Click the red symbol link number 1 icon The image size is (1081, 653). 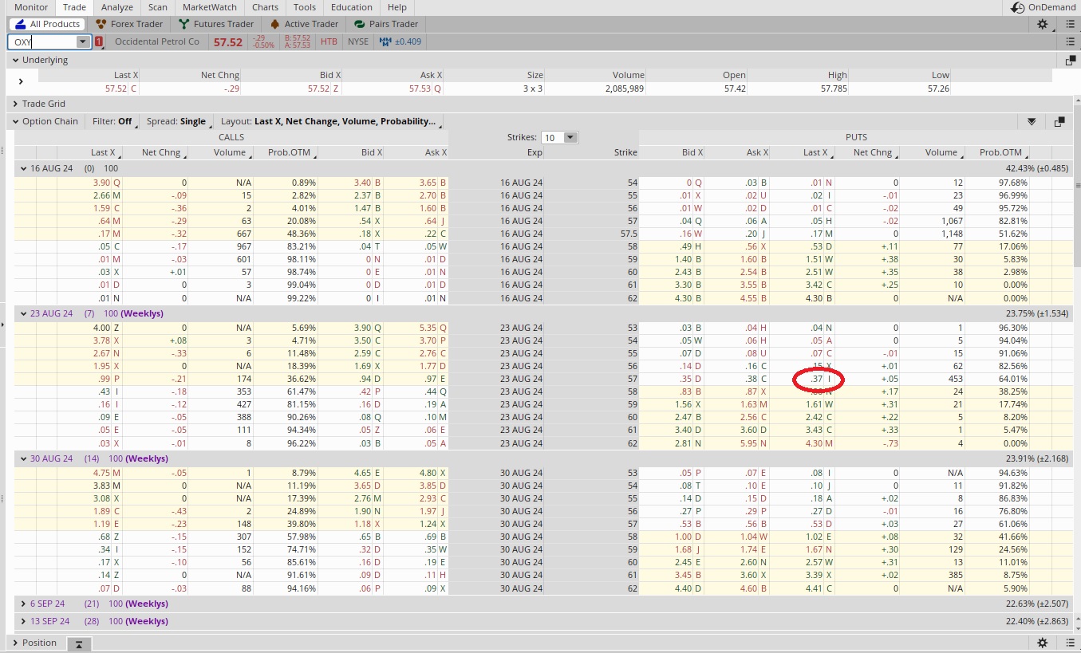click(x=99, y=41)
